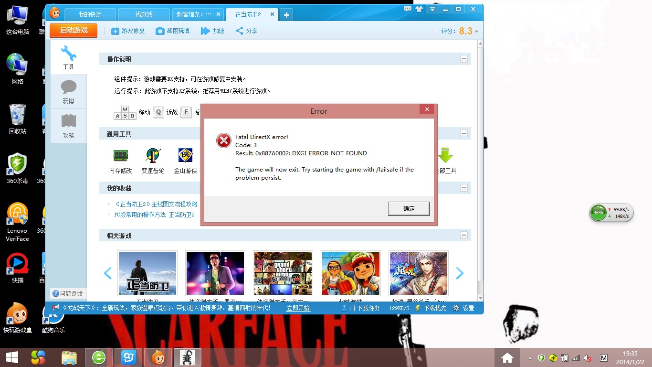Open PC版常用的操作方法 正当防卫2 link
The height and width of the screenshot is (367, 652).
154,215
